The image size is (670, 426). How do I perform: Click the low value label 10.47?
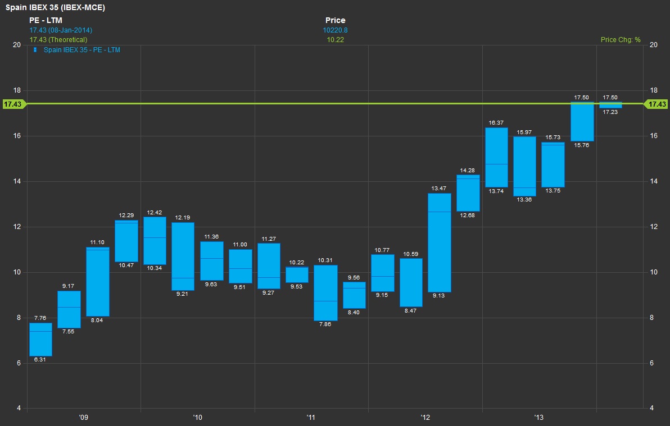click(x=126, y=265)
